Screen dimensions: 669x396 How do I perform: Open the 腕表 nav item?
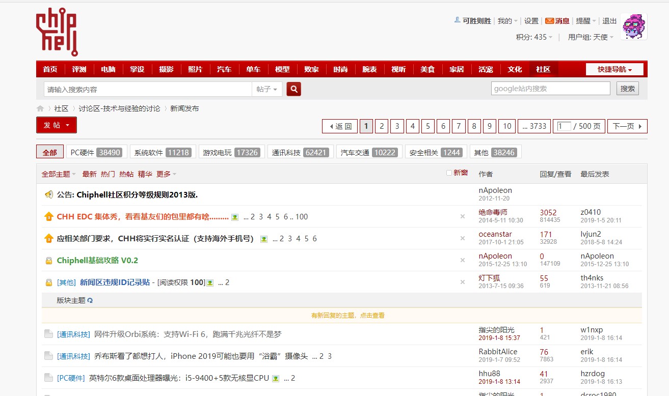click(x=369, y=69)
